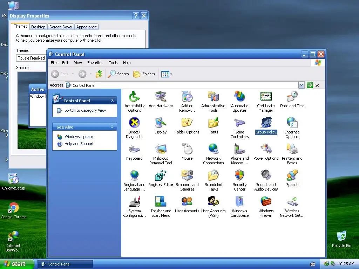Screen dimensions: 359x269
Task: Collapse the Control Panel sidebar section
Action: coord(112,101)
